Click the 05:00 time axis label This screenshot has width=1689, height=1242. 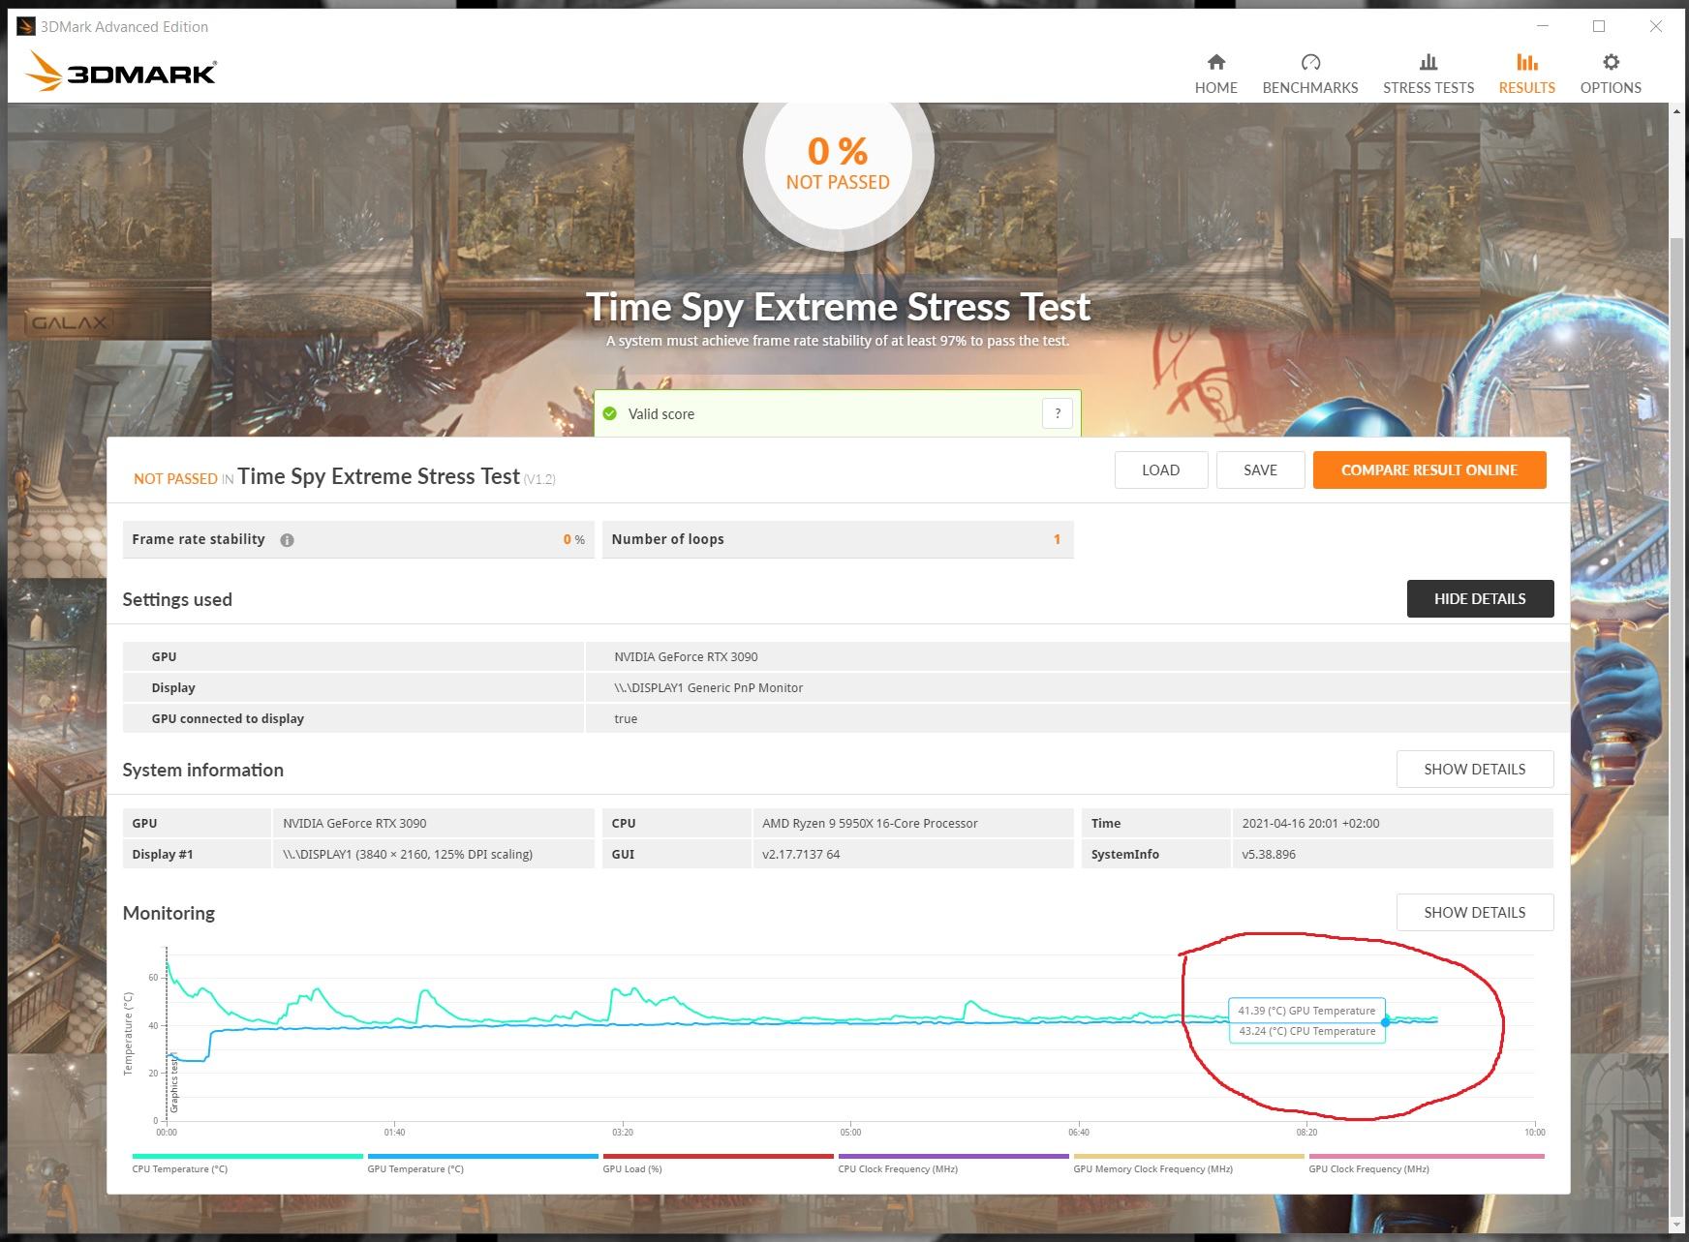[x=850, y=1132]
